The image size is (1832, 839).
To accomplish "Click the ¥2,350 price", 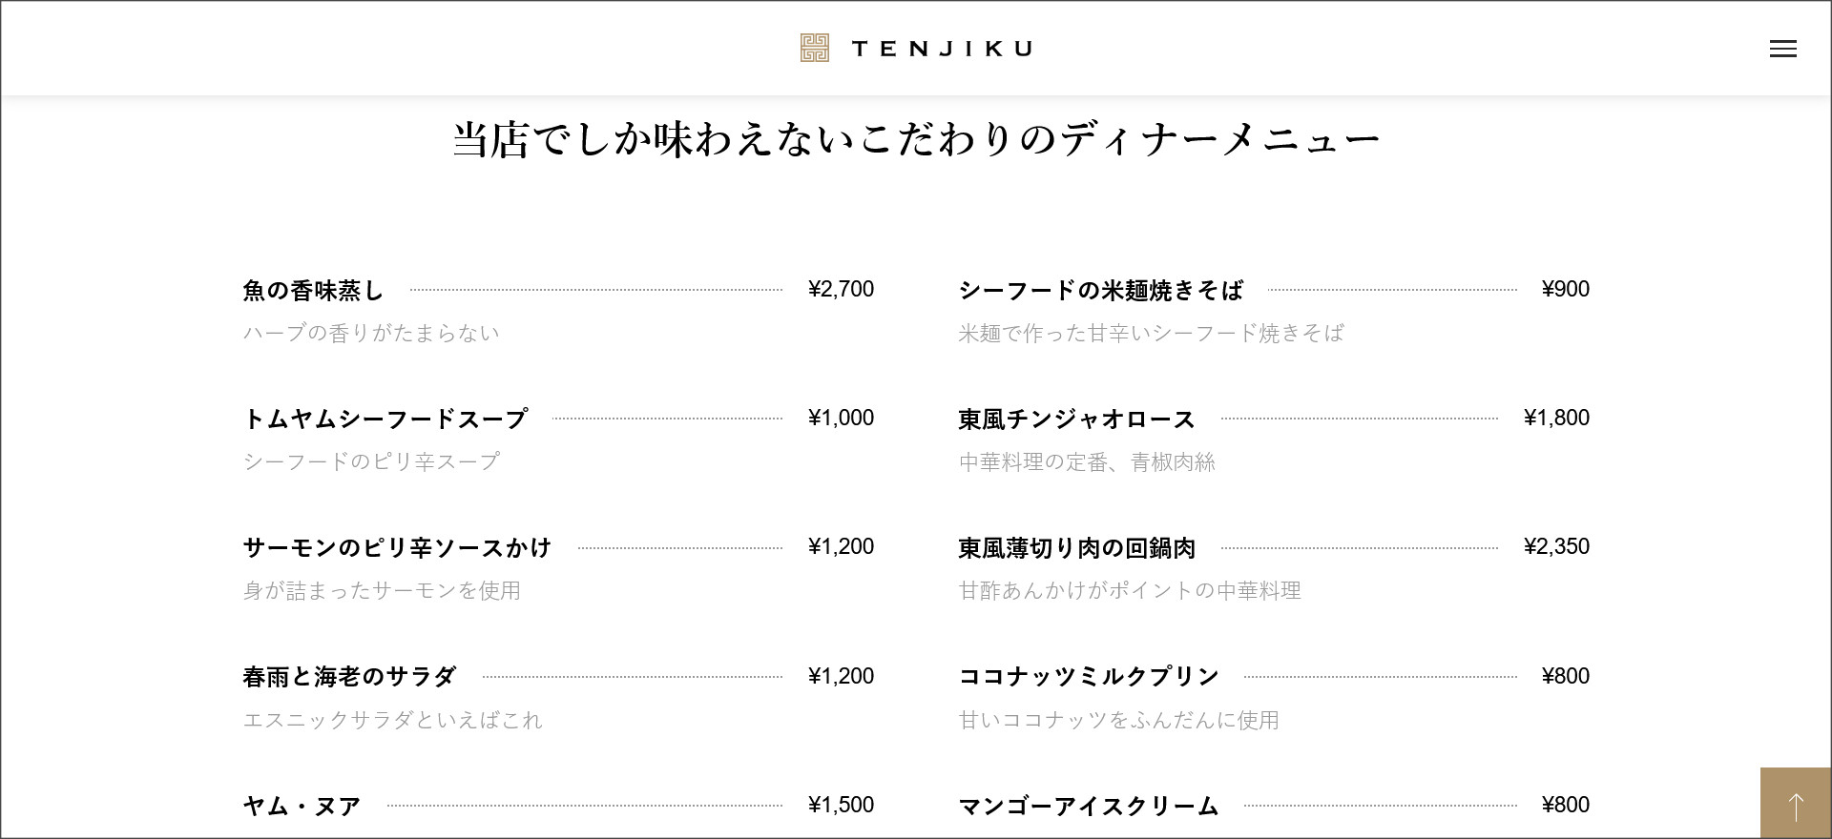I will pos(1556,546).
